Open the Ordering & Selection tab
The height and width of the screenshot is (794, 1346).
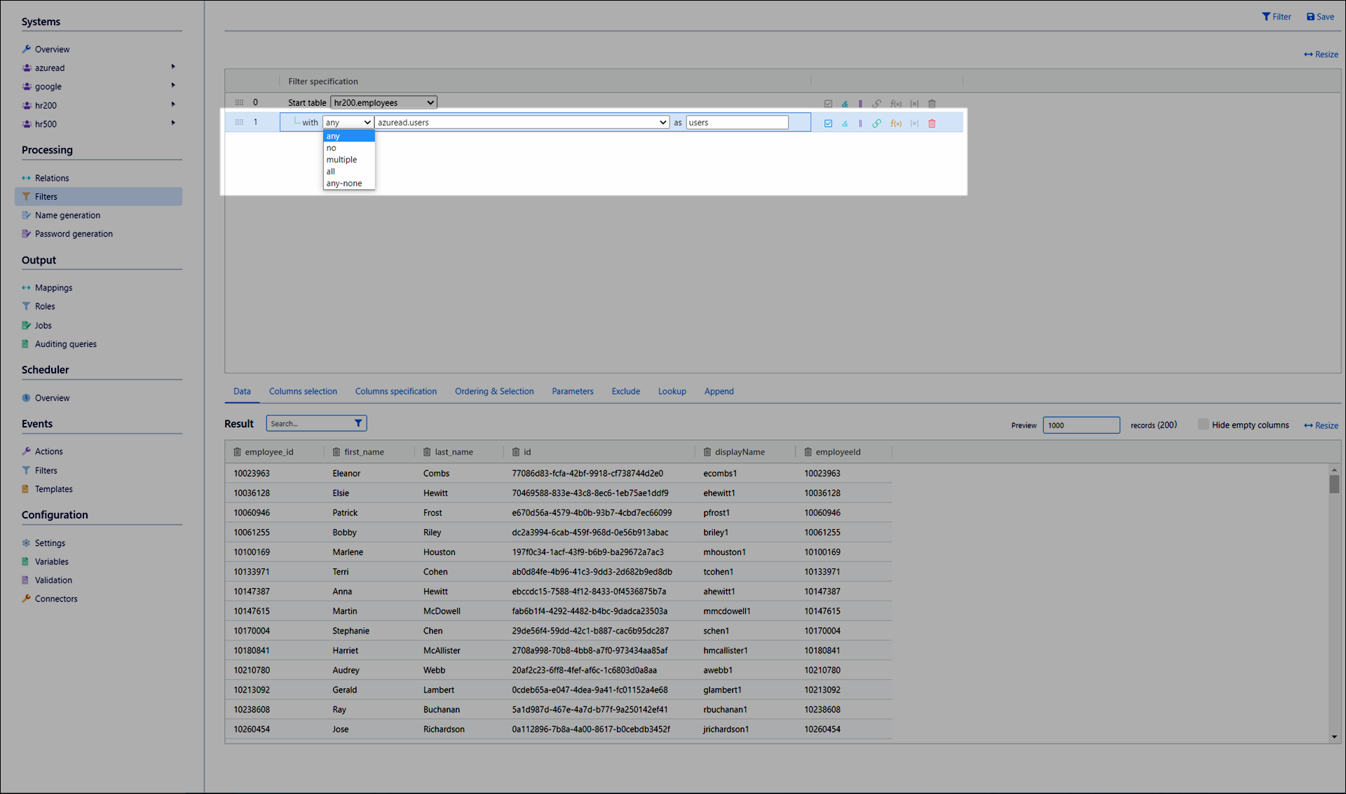494,391
